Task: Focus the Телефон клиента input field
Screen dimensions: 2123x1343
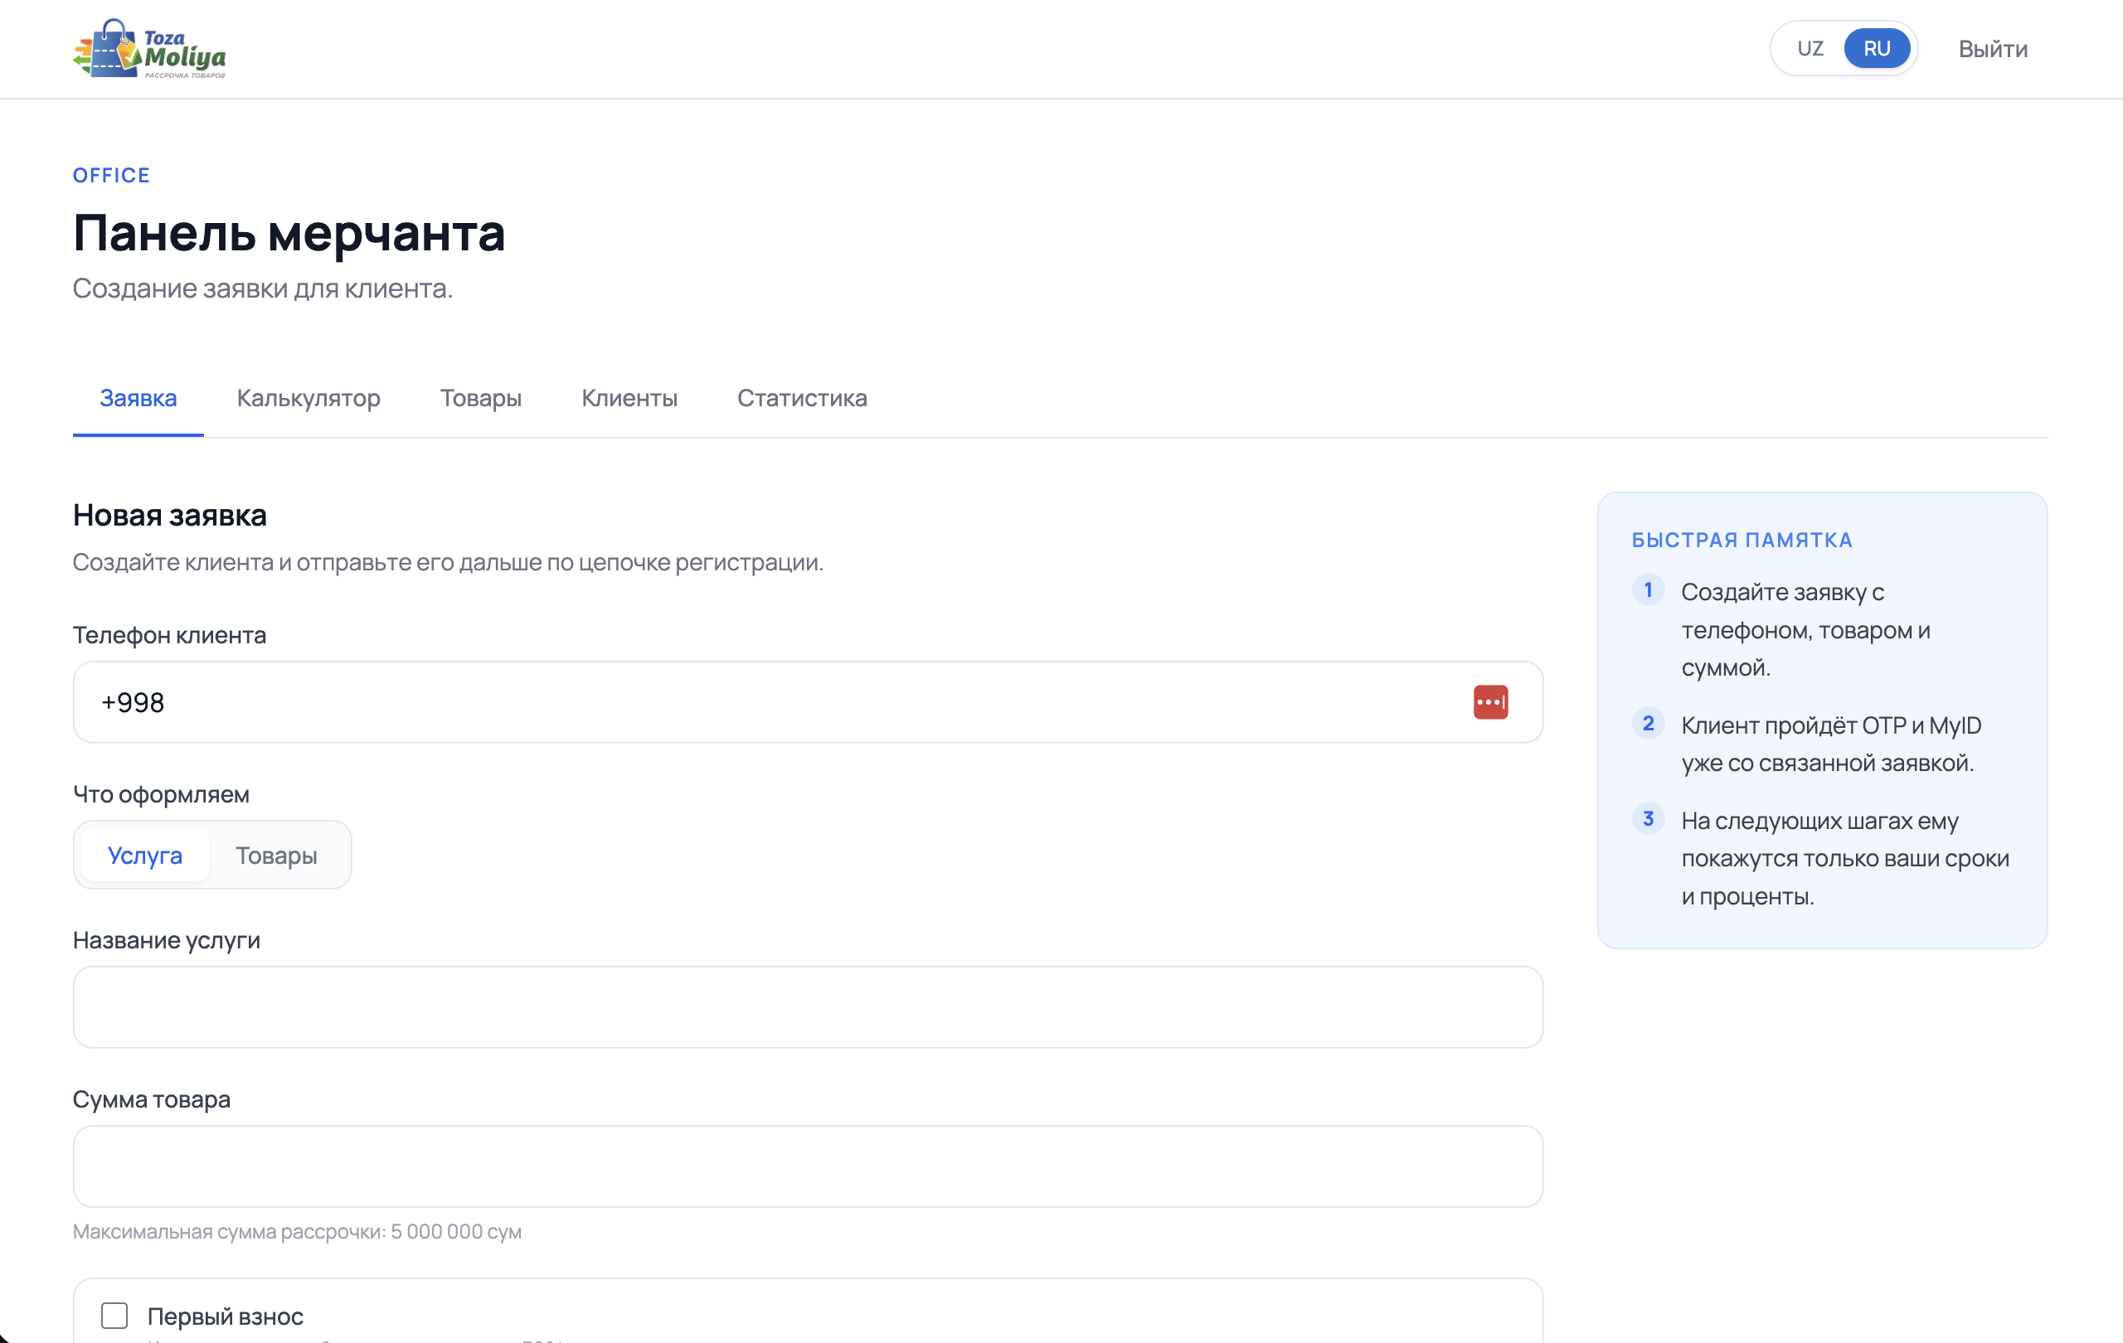Action: (x=809, y=702)
